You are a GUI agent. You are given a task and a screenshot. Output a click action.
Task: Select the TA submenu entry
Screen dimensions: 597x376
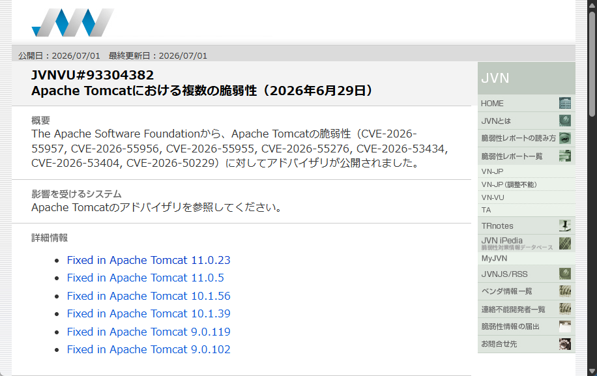point(526,210)
